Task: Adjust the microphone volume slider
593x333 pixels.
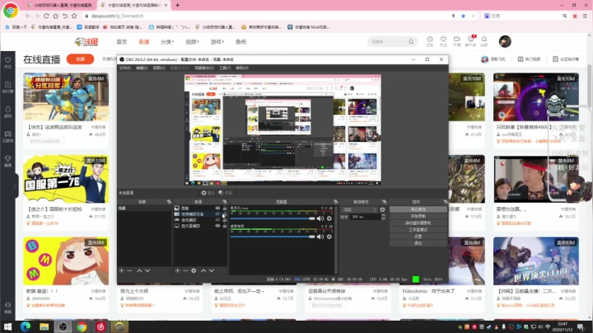Action: (x=273, y=218)
